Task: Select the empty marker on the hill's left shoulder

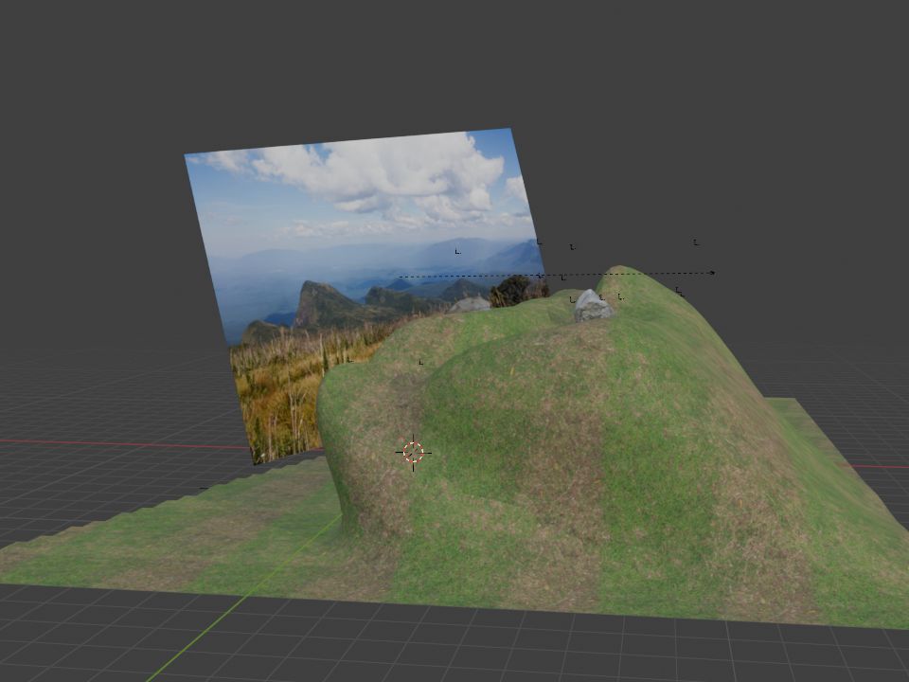Action: [420, 361]
